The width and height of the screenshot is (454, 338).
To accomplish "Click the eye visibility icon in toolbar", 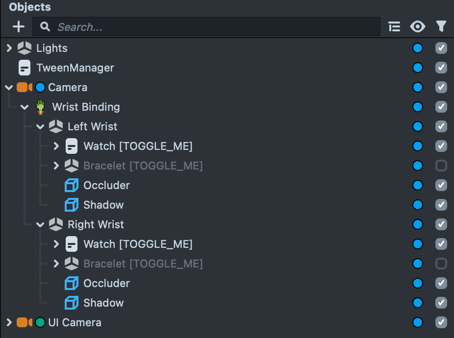I will pyautogui.click(x=418, y=26).
